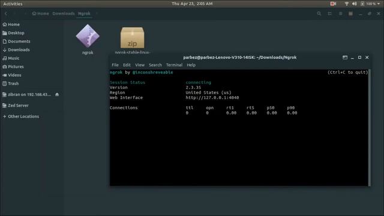Eject the zibran network mount
Image resolution: width=384 pixels, height=216 pixels.
[x=57, y=94]
